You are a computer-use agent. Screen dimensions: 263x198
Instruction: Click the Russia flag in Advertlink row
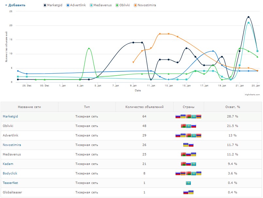178,135
